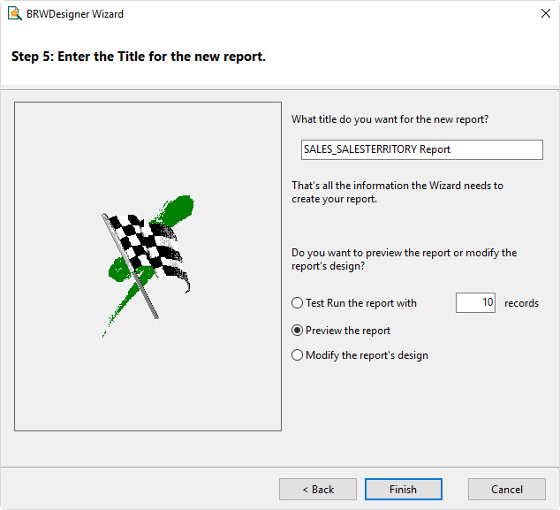
Task: Click the 'Preview the report' label text
Action: click(348, 331)
